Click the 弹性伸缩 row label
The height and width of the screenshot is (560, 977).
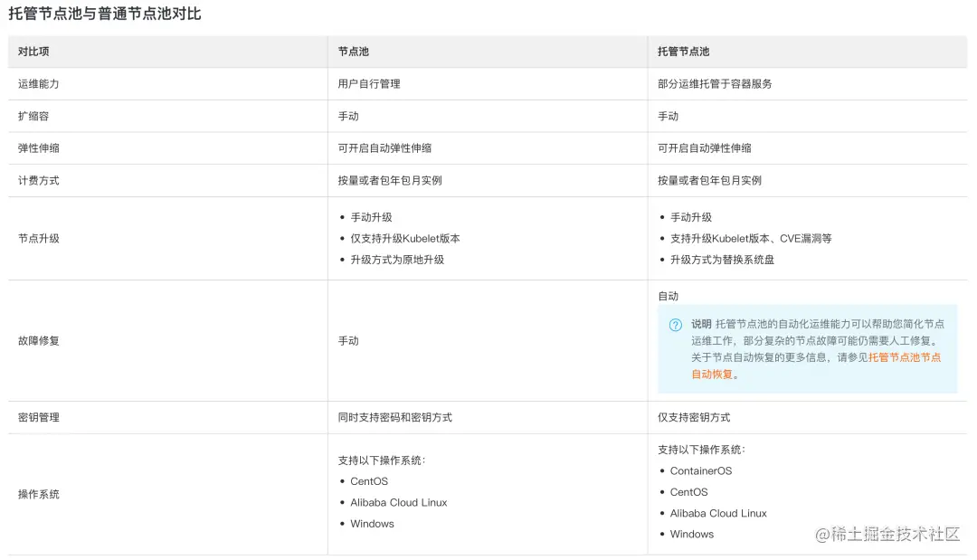[39, 148]
